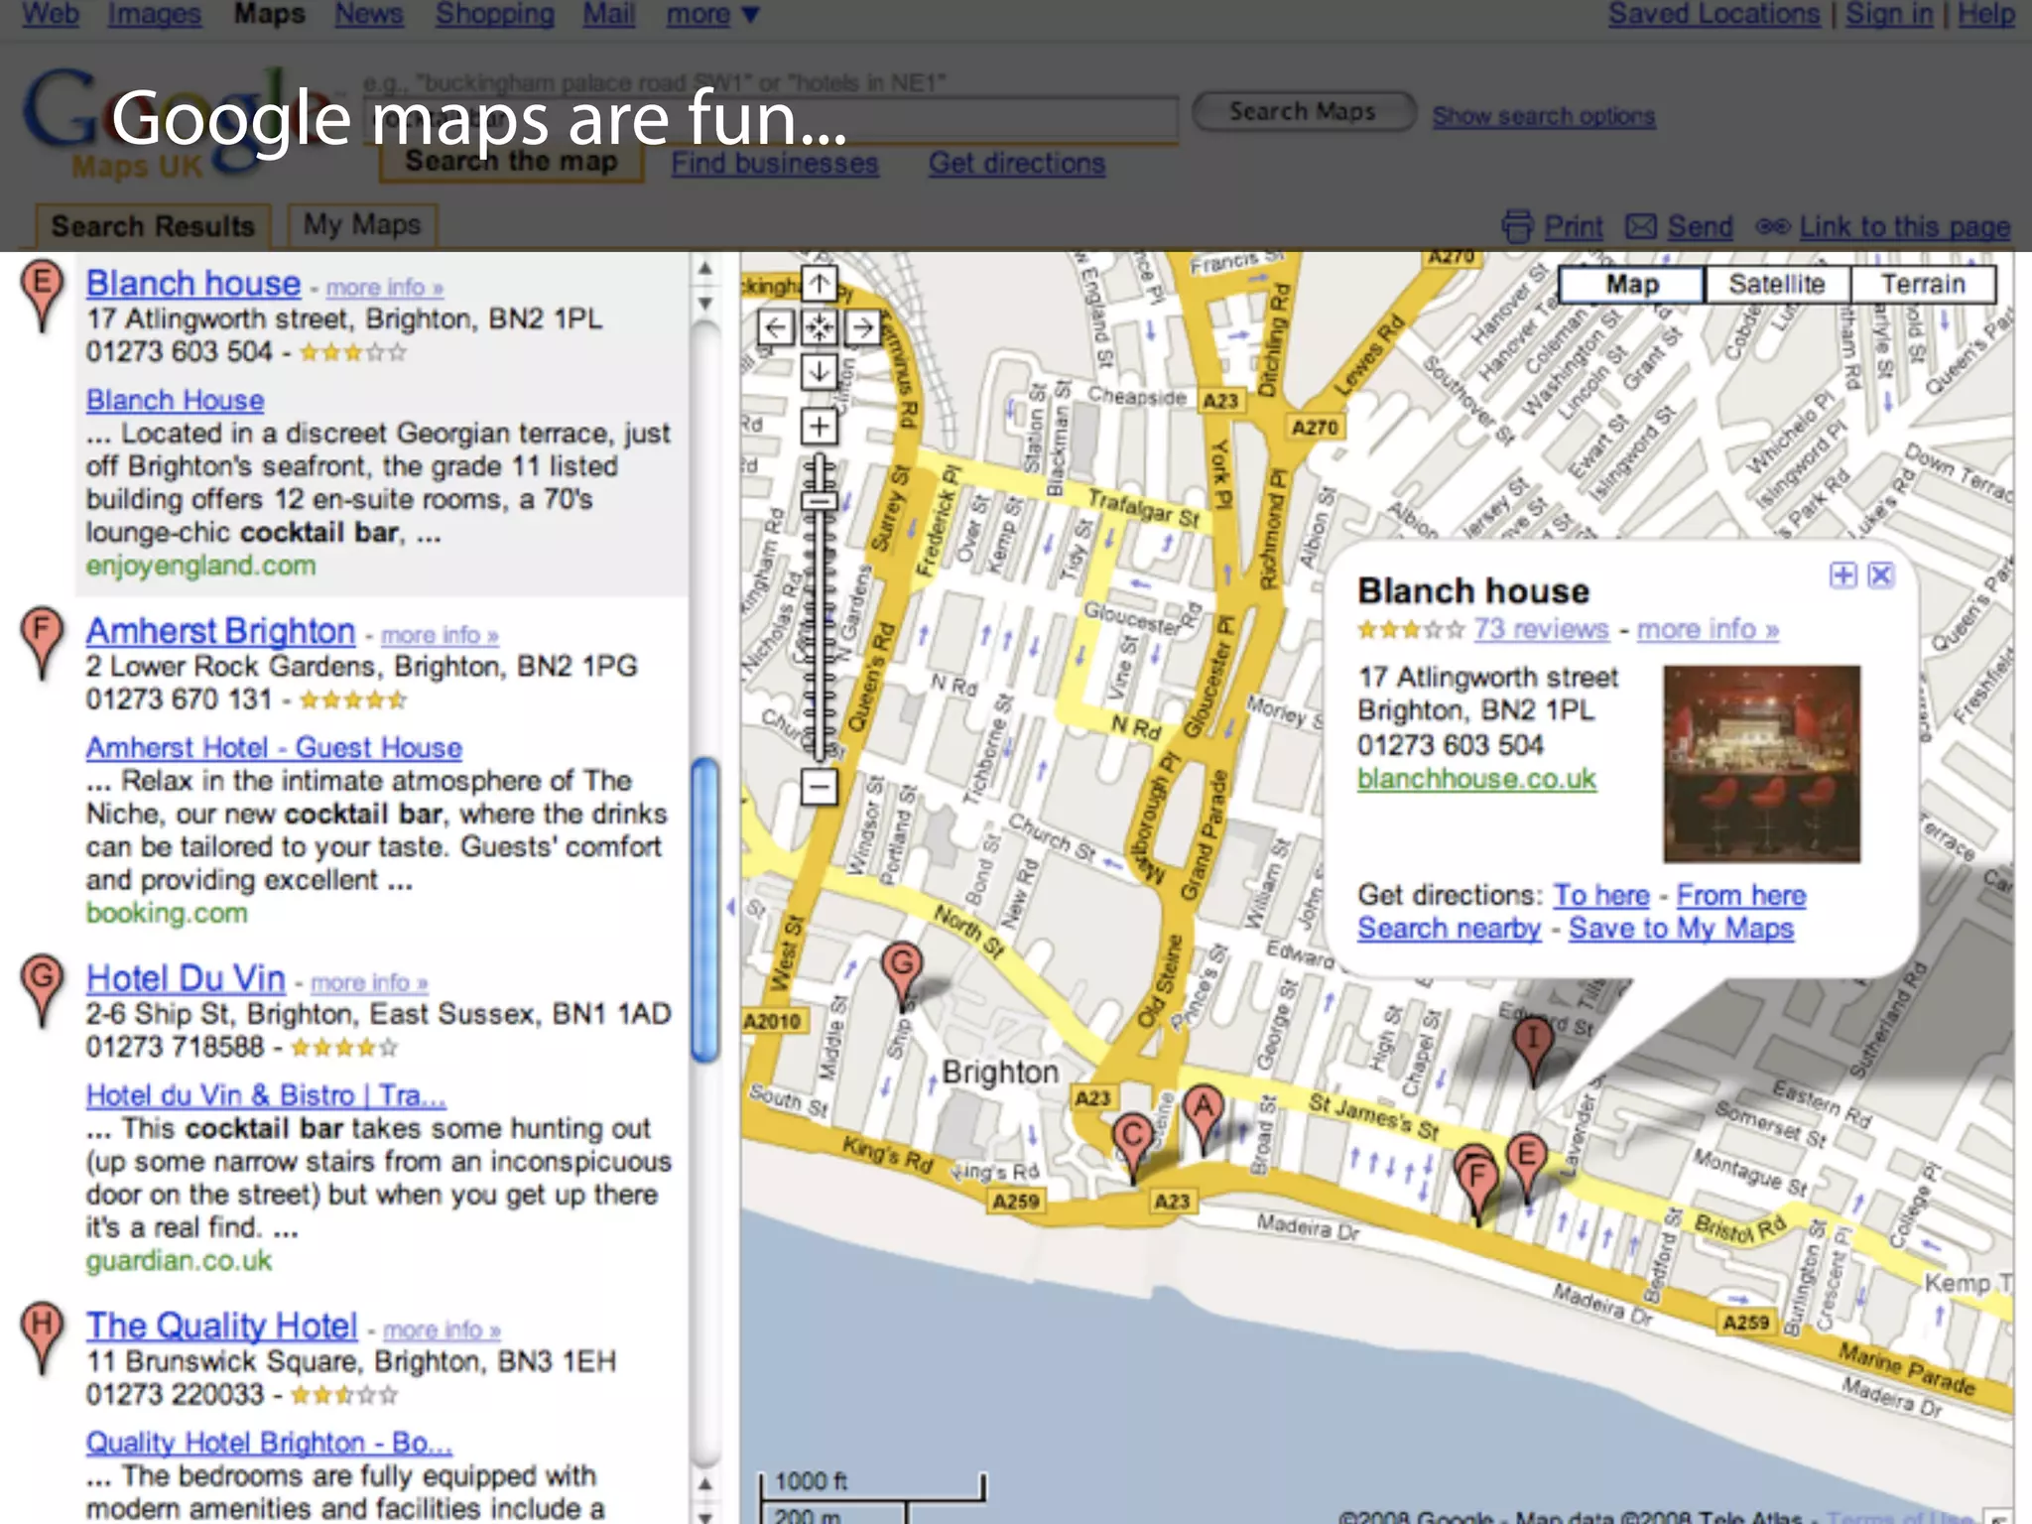Open the My Maps tab
Viewport: 2032px width, 1524px height.
[361, 225]
